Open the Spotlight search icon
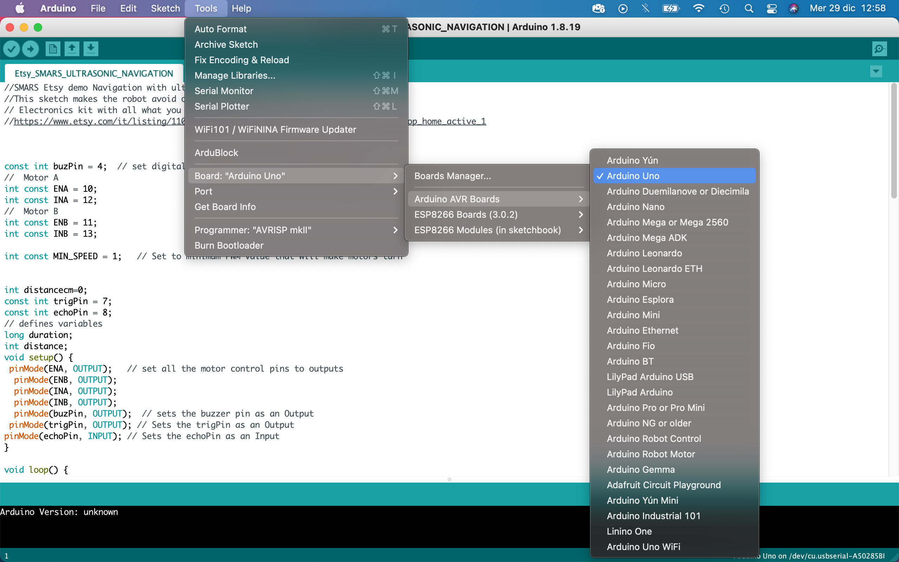The height and width of the screenshot is (562, 899). [749, 8]
